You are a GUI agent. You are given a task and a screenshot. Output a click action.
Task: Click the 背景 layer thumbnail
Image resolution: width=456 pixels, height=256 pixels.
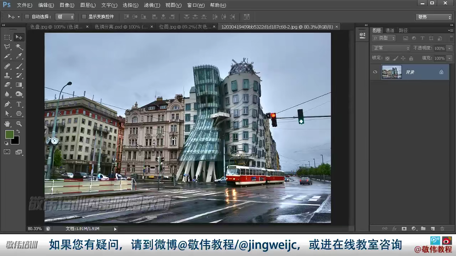click(x=392, y=72)
